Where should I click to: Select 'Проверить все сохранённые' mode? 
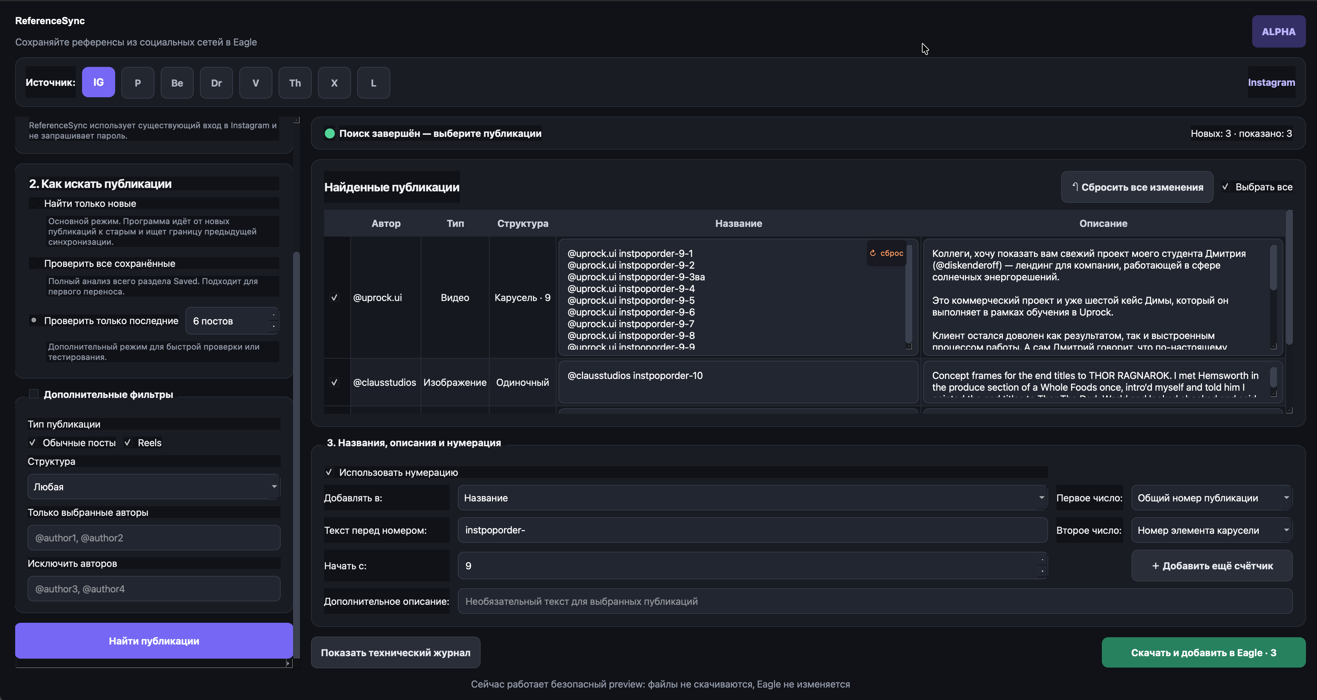(34, 263)
